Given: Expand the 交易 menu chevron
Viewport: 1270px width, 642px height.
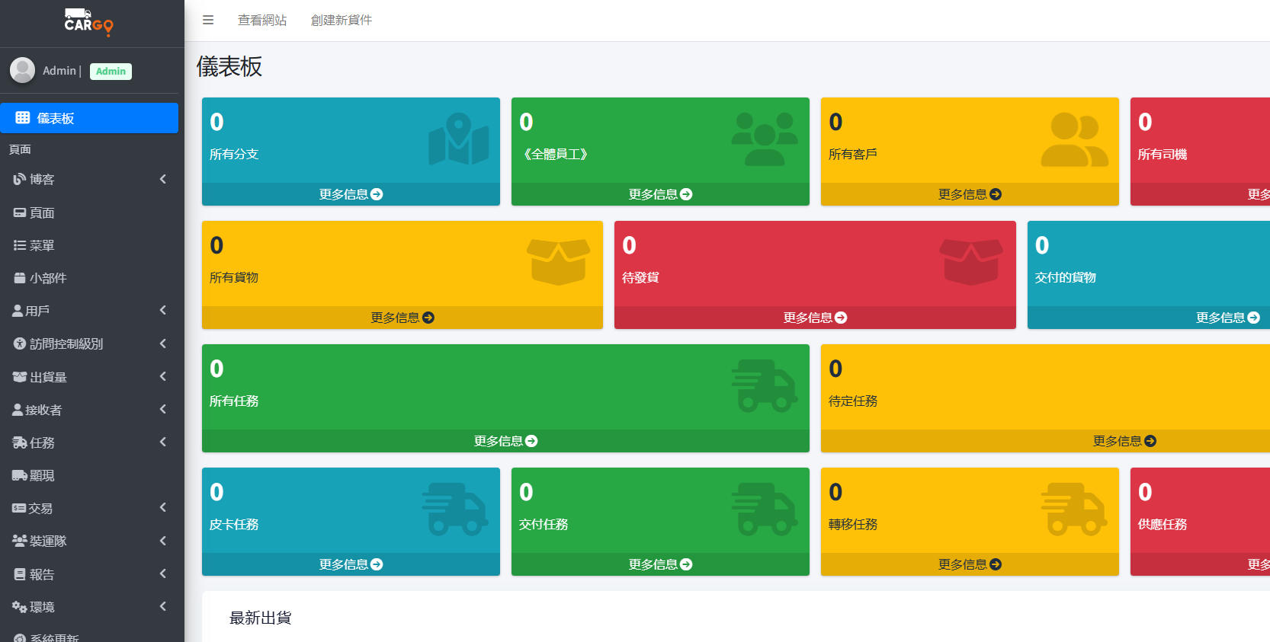Looking at the screenshot, I should point(163,507).
